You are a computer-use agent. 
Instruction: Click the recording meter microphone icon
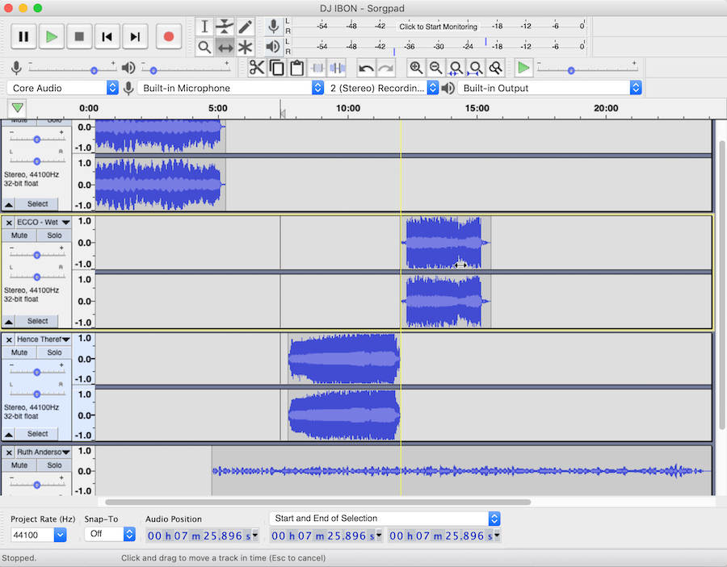[x=274, y=27]
